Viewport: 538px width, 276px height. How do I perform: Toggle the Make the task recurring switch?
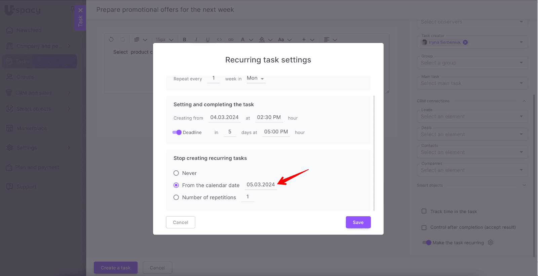coord(427,242)
